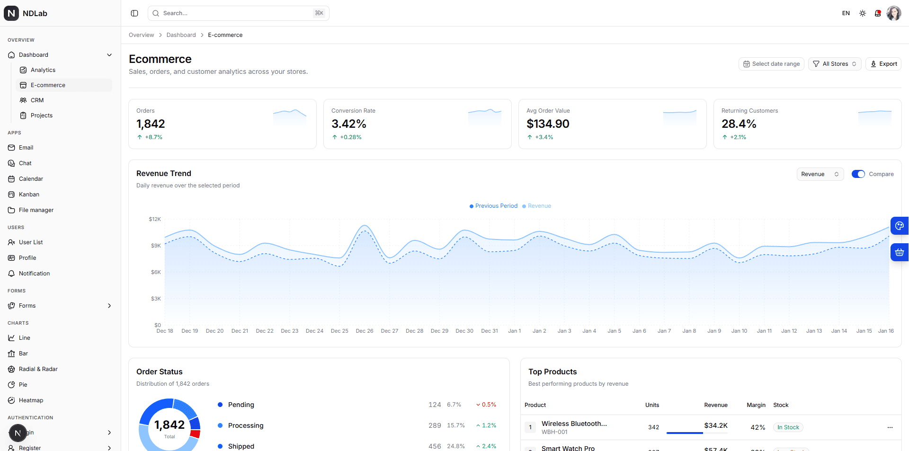This screenshot has width=909, height=451.
Task: Click the notification bell icon
Action: point(878,13)
